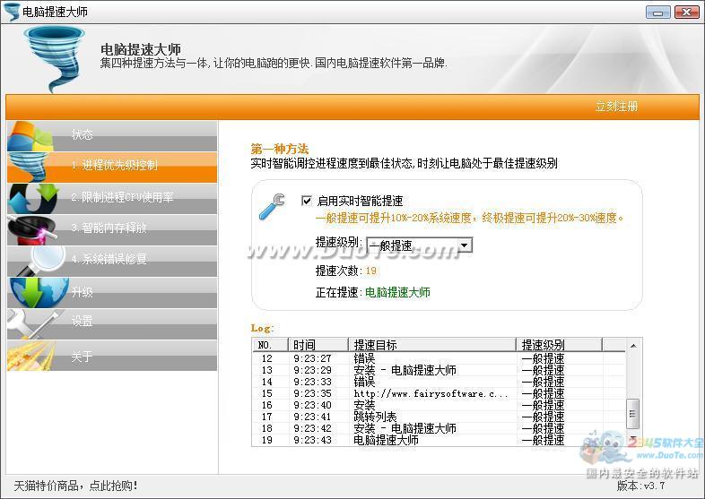Click the arrows icon for 限制进程CPU使用率

tap(34, 199)
